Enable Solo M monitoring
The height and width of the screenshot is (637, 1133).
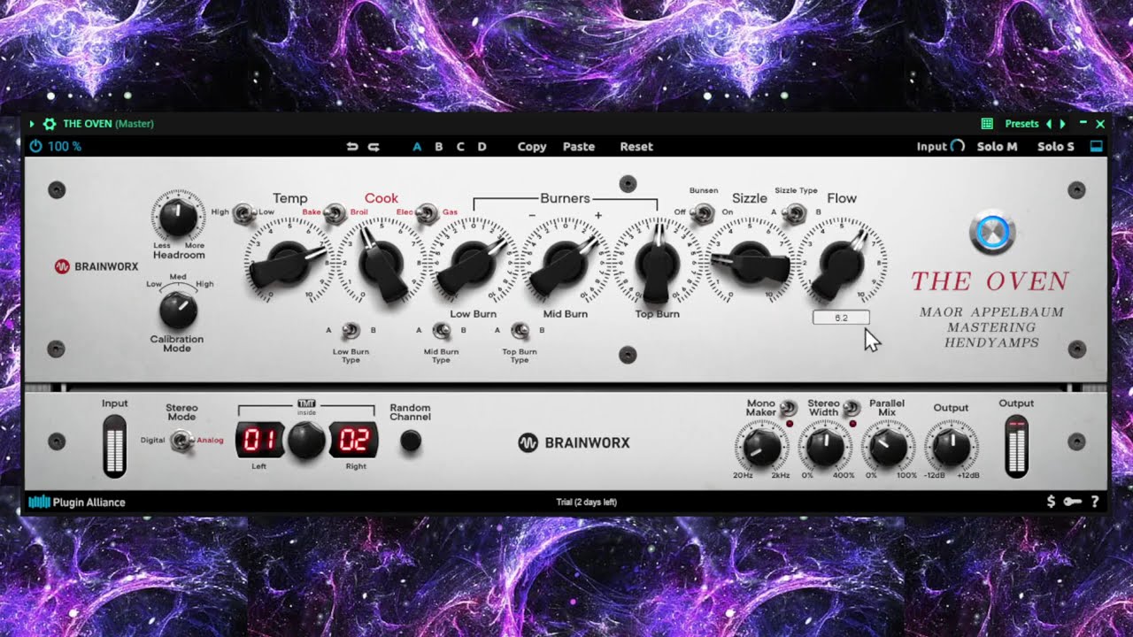coord(998,147)
